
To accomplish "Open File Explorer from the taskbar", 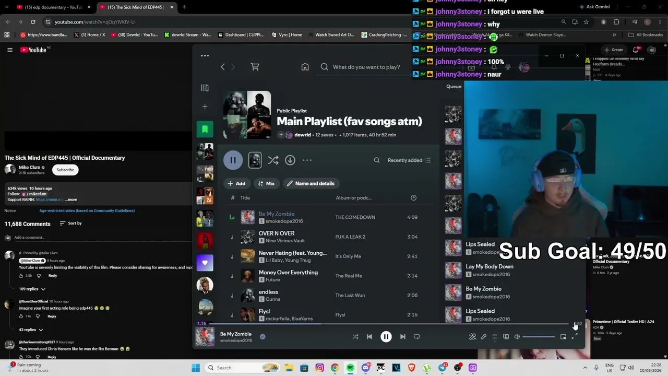I will click(289, 368).
